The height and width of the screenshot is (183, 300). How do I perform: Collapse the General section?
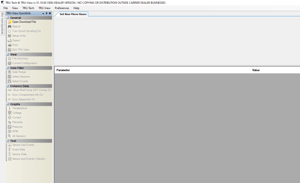[x=8, y=18]
